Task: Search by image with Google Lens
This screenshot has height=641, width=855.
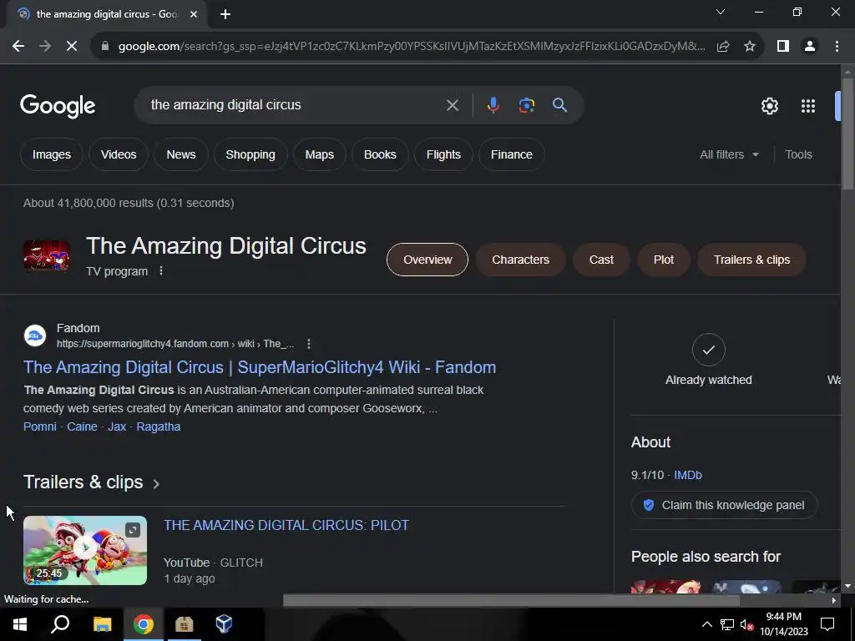Action: [526, 105]
